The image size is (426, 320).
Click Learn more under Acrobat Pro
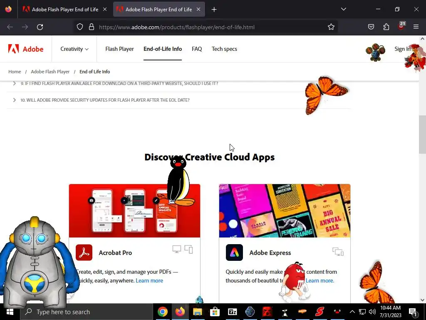tap(149, 280)
